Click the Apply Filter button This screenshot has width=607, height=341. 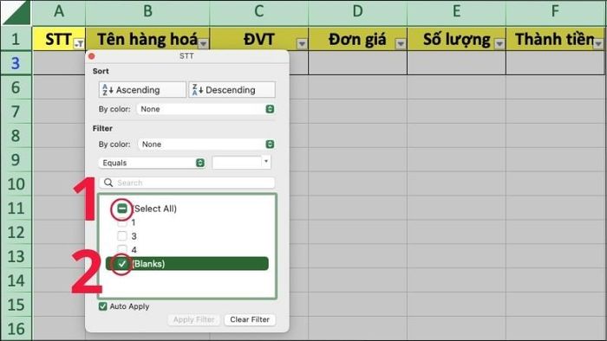tap(193, 319)
